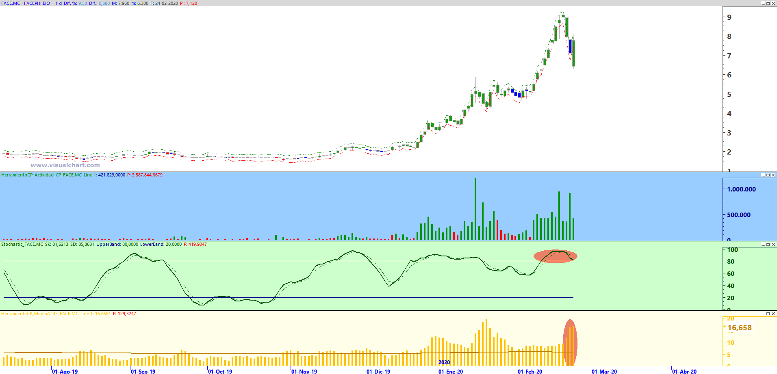
Task: Click price axis value 5
Action: (x=729, y=95)
